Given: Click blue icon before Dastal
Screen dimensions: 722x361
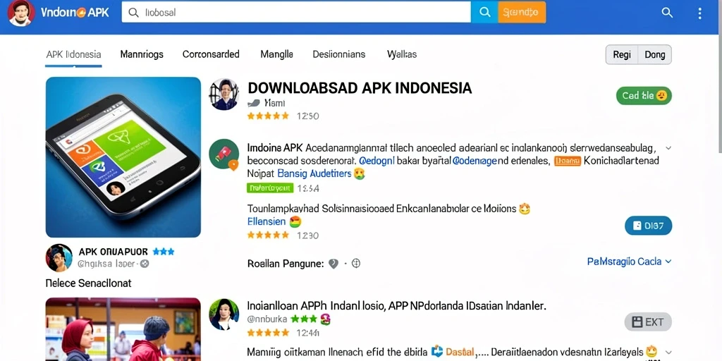Looking at the screenshot, I should pos(437,351).
